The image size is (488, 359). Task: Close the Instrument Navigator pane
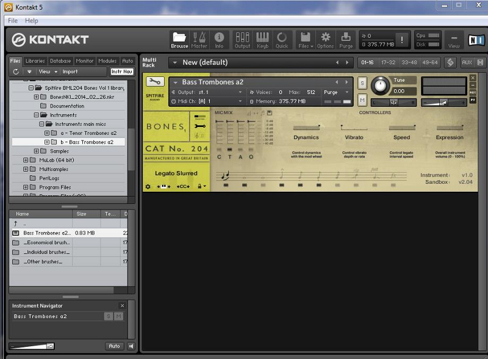coord(123,306)
